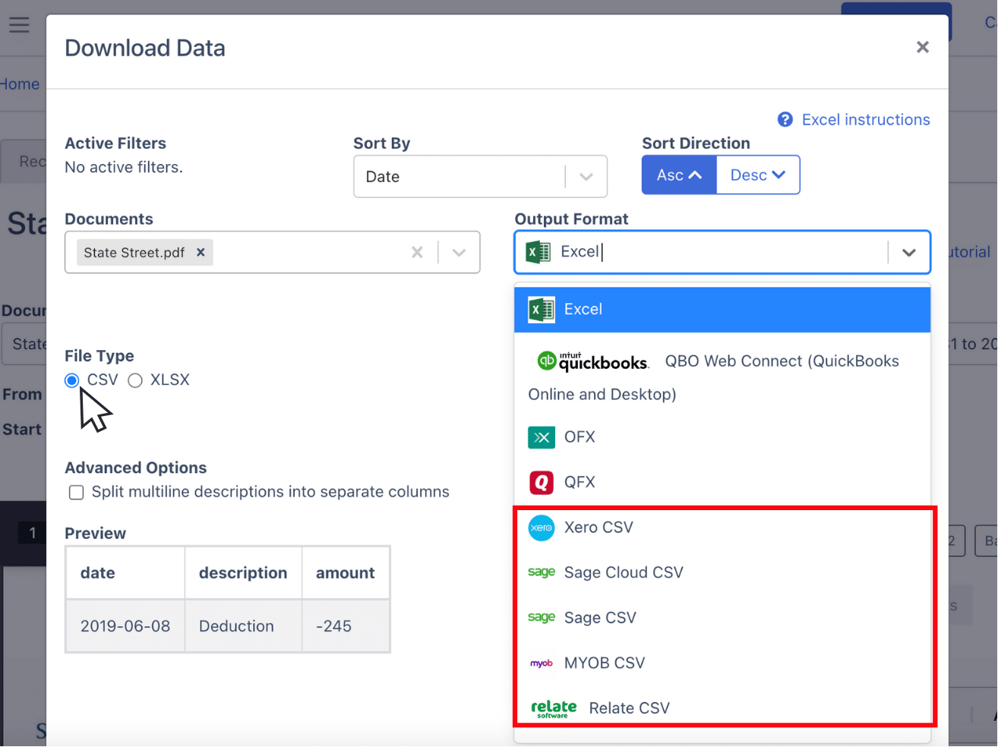998x747 pixels.
Task: Choose Xero CSV output format
Action: tap(722, 528)
